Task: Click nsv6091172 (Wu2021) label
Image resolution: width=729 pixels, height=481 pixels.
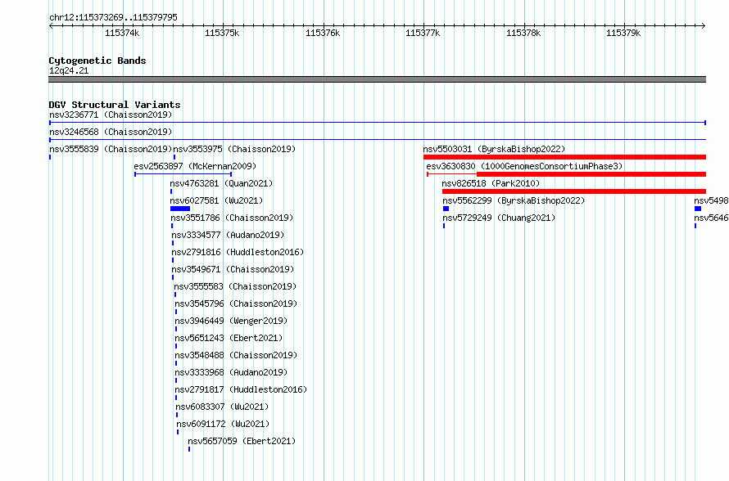Action: [x=223, y=424]
